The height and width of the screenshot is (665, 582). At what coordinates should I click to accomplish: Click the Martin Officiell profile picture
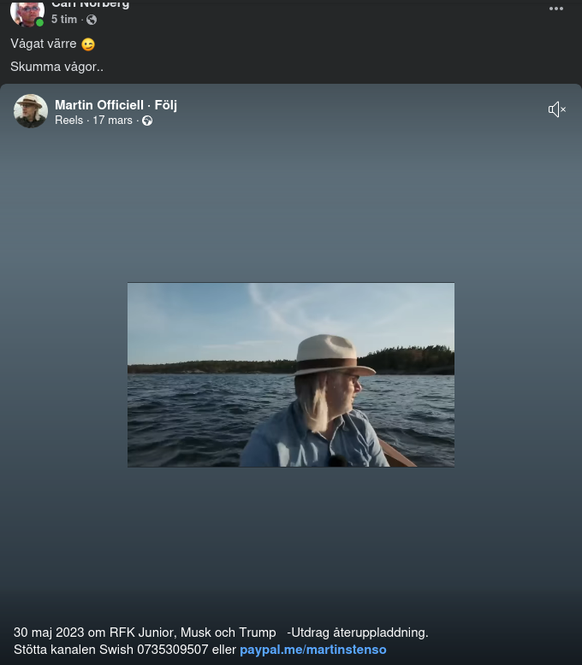click(x=31, y=111)
